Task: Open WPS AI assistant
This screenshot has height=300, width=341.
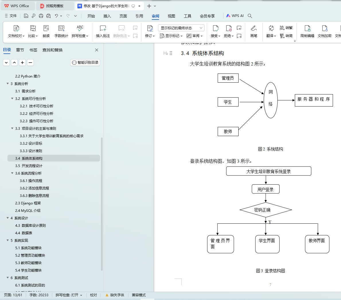Action: pyautogui.click(x=235, y=16)
